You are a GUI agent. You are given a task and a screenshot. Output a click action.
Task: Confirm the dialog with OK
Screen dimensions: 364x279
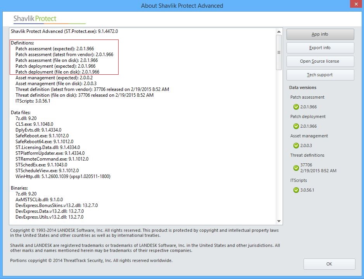click(x=329, y=264)
